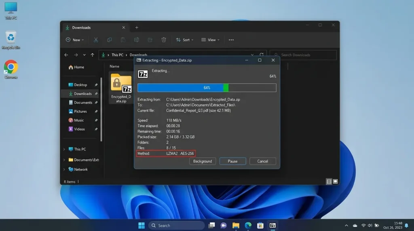Screen dimensions: 414x231
Task: Add a new tab in File Explorer
Action: tap(137, 27)
